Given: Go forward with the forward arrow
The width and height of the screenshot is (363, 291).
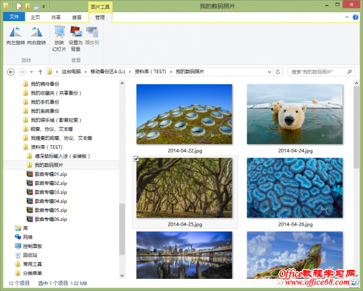Looking at the screenshot, I should 22,72.
